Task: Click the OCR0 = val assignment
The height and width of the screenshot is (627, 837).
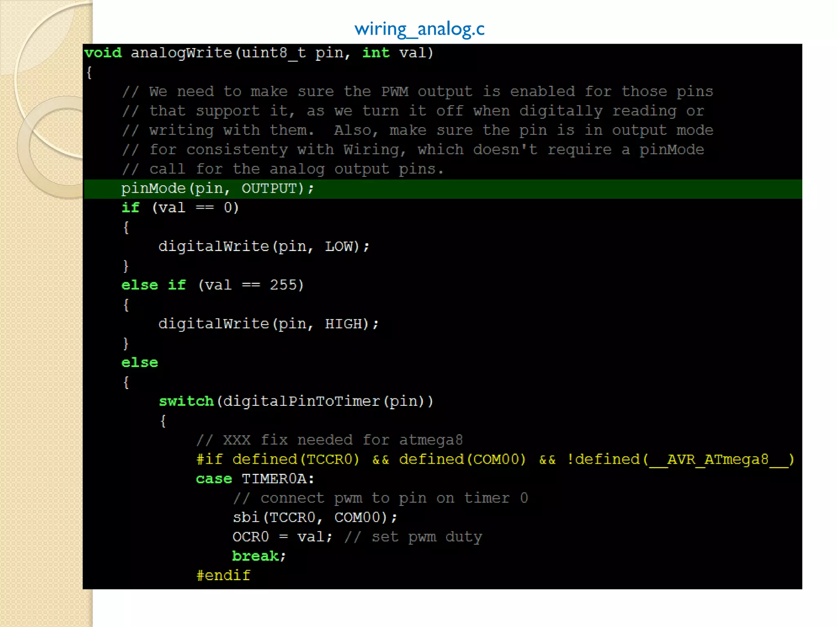Action: pos(282,537)
